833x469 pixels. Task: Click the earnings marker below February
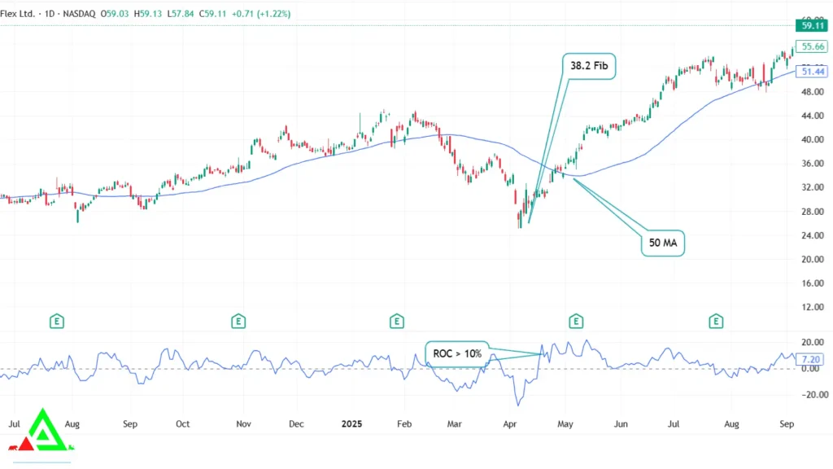click(396, 321)
